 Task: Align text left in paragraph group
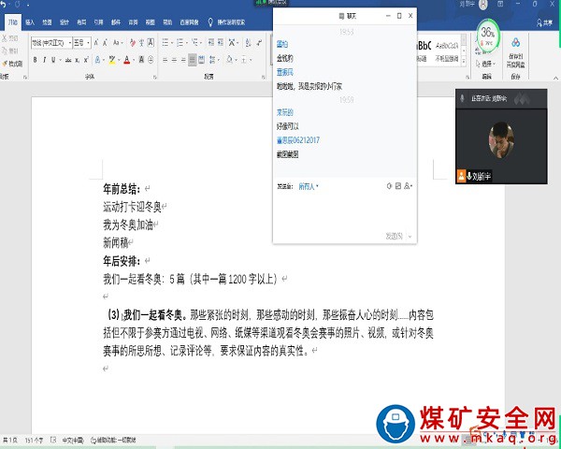(x=165, y=60)
